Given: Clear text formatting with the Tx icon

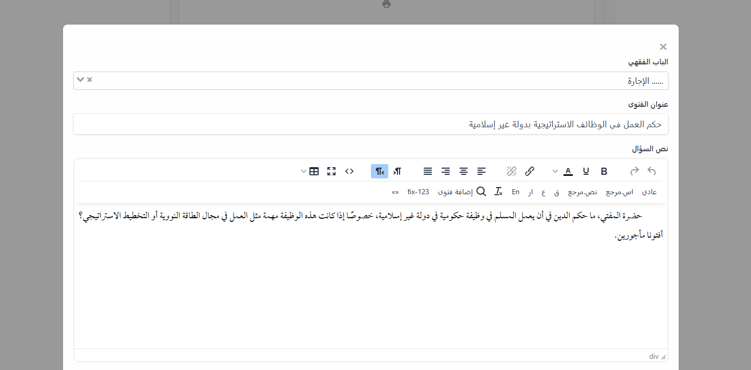Looking at the screenshot, I should point(498,191).
